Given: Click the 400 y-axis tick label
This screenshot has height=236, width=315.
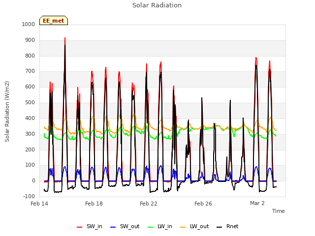Looking at the screenshot, I should coord(30,118).
